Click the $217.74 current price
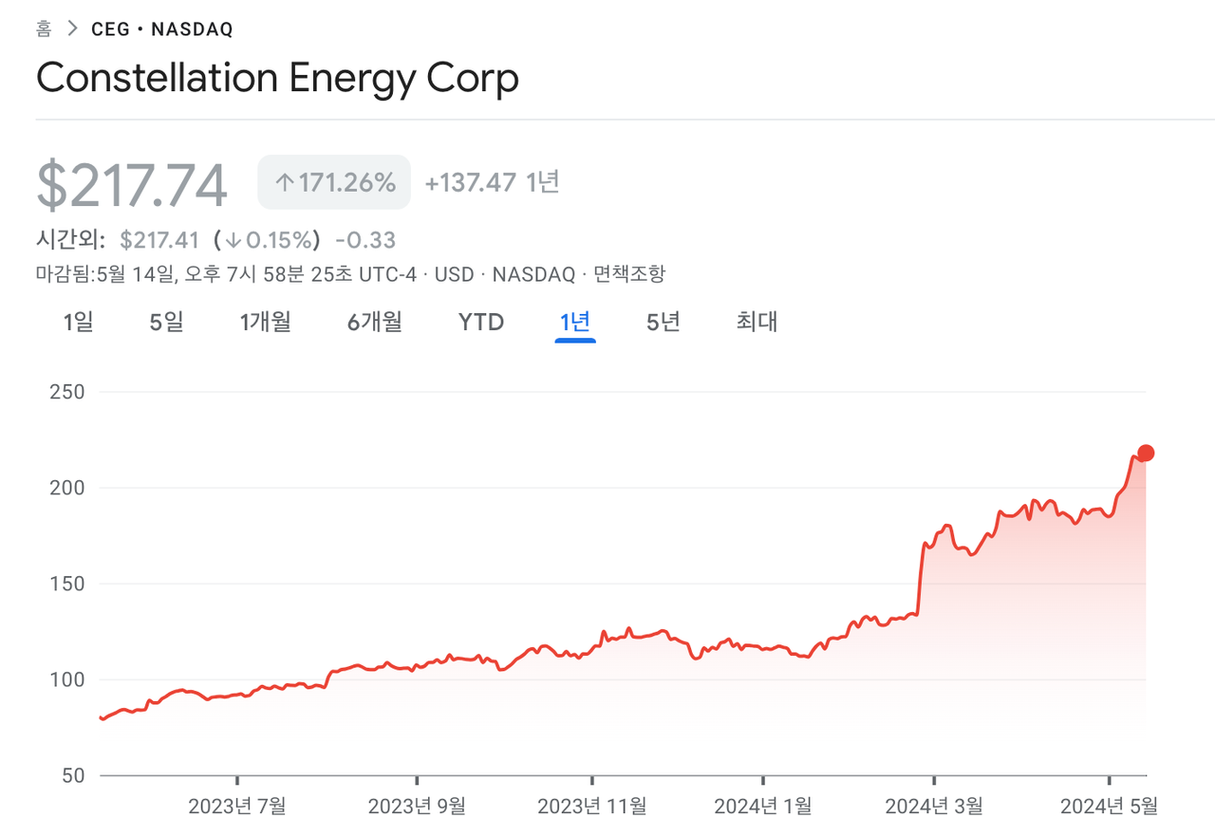Screen dimensions: 1215x836 tap(132, 186)
